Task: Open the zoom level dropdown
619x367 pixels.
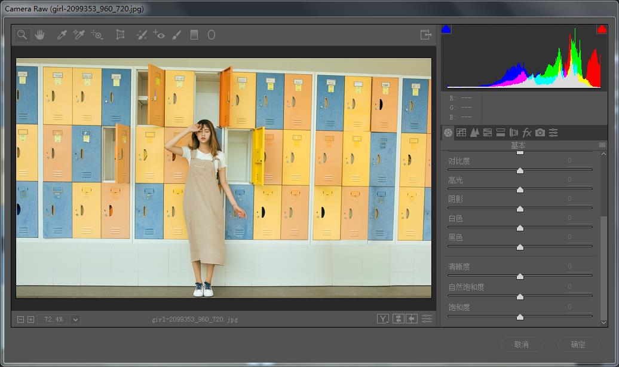Action: point(75,320)
